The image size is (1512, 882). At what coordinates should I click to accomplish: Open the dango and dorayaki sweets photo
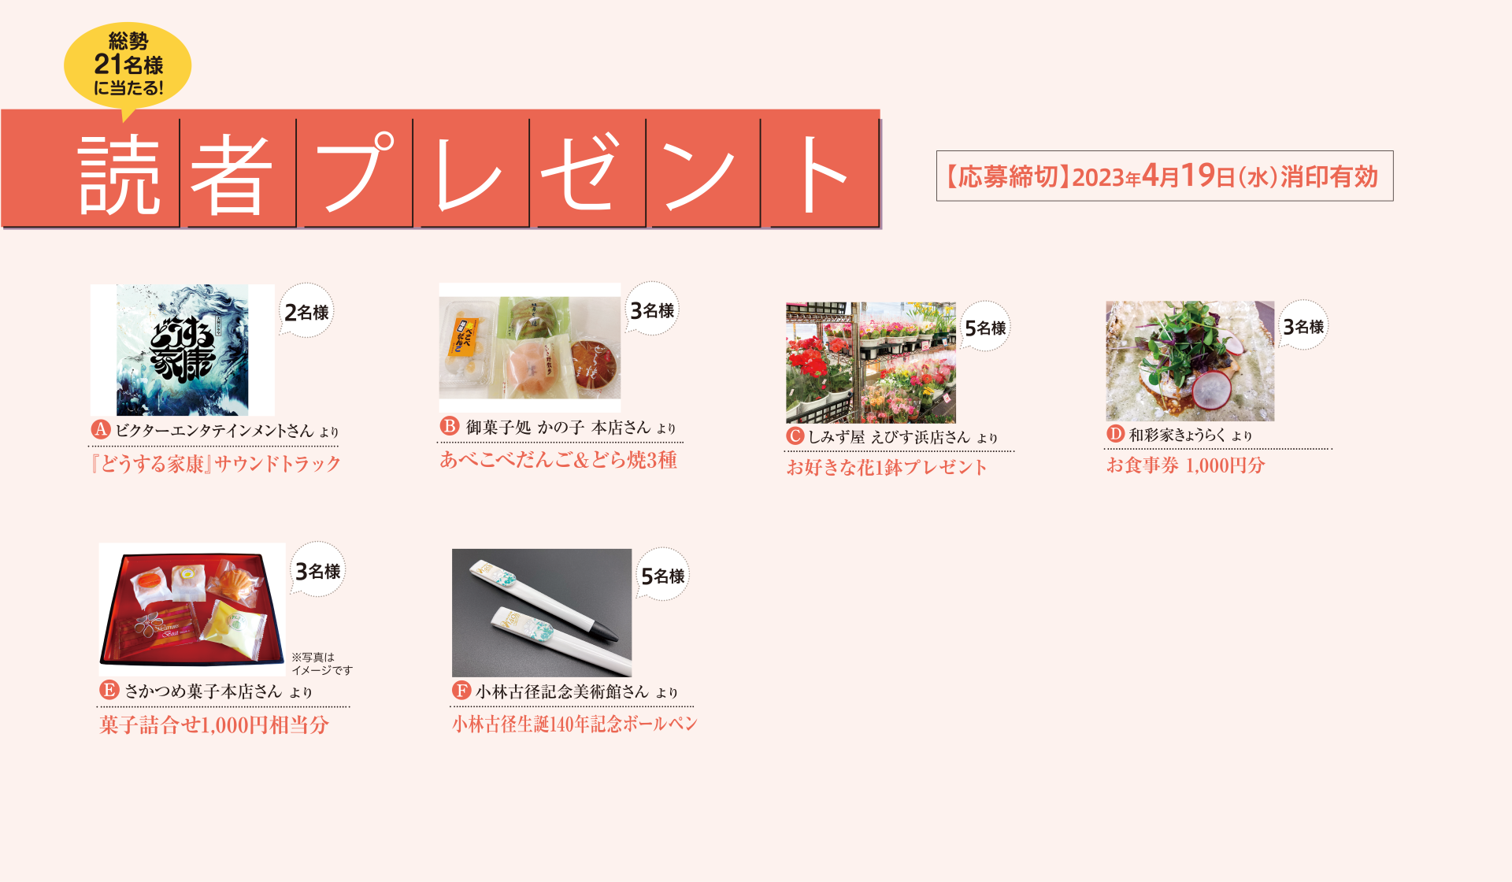click(530, 347)
